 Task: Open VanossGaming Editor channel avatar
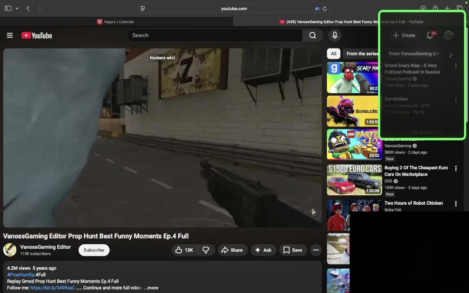coord(10,249)
